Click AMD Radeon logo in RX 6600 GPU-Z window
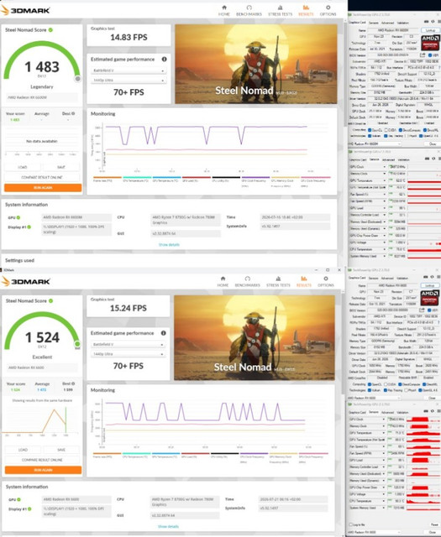Screen dimensions: 441x537 pos(430,298)
